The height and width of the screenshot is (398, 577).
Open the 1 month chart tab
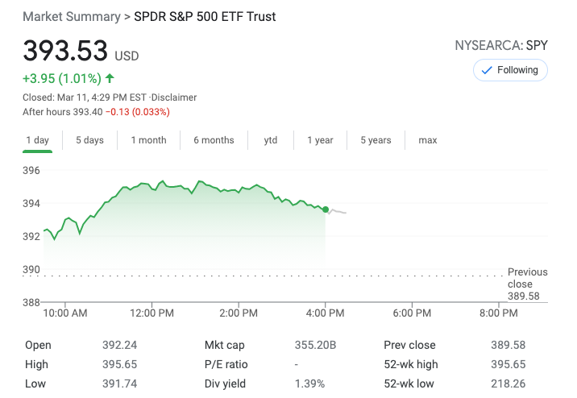(148, 140)
